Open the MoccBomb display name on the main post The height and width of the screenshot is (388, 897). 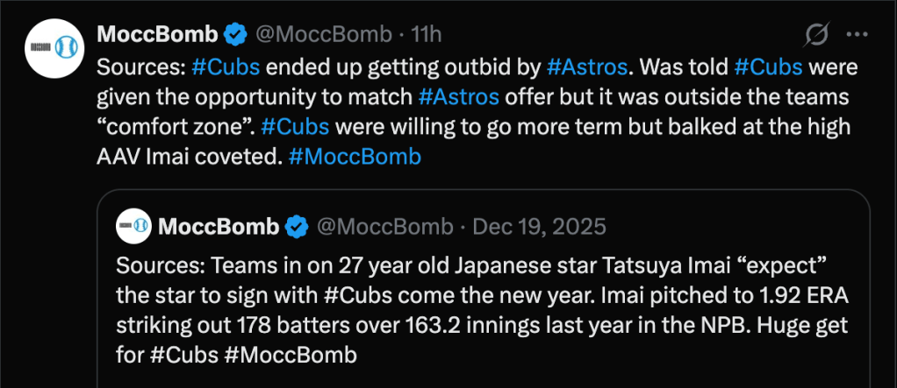[157, 35]
